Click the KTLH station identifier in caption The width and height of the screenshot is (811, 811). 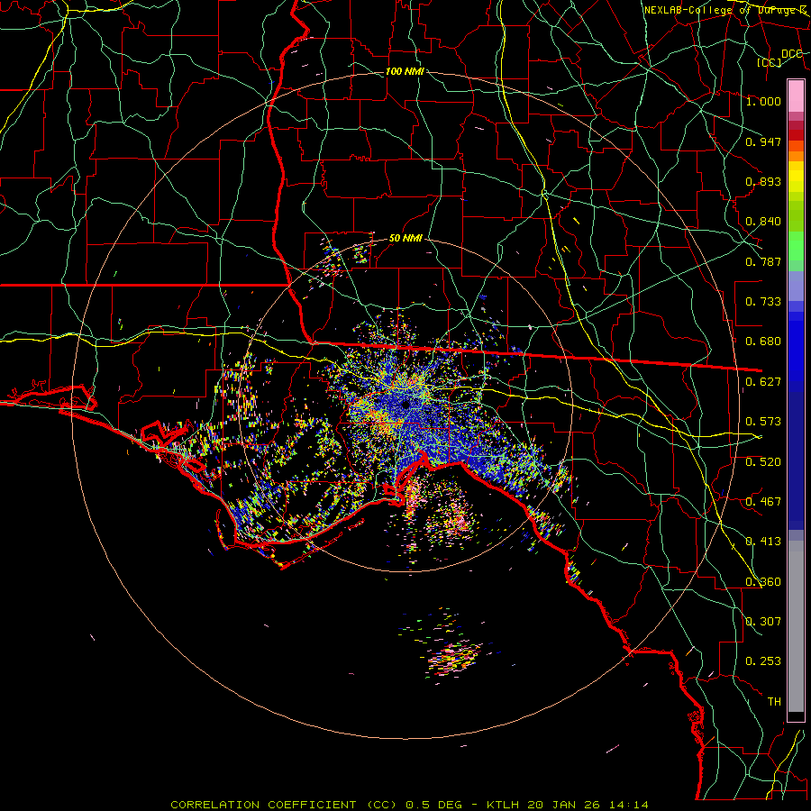[x=505, y=805]
